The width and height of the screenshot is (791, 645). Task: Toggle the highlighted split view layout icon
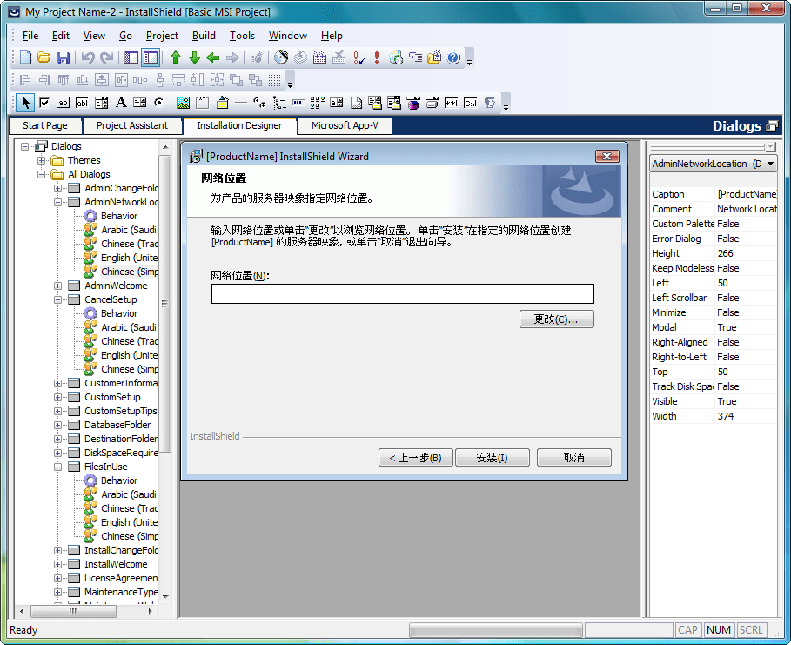point(151,57)
